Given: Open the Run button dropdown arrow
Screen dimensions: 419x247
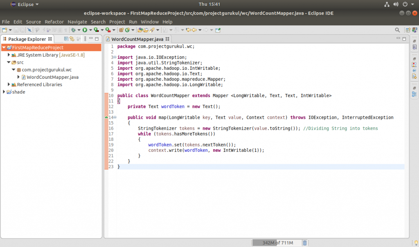Looking at the screenshot, I should tap(90, 30).
